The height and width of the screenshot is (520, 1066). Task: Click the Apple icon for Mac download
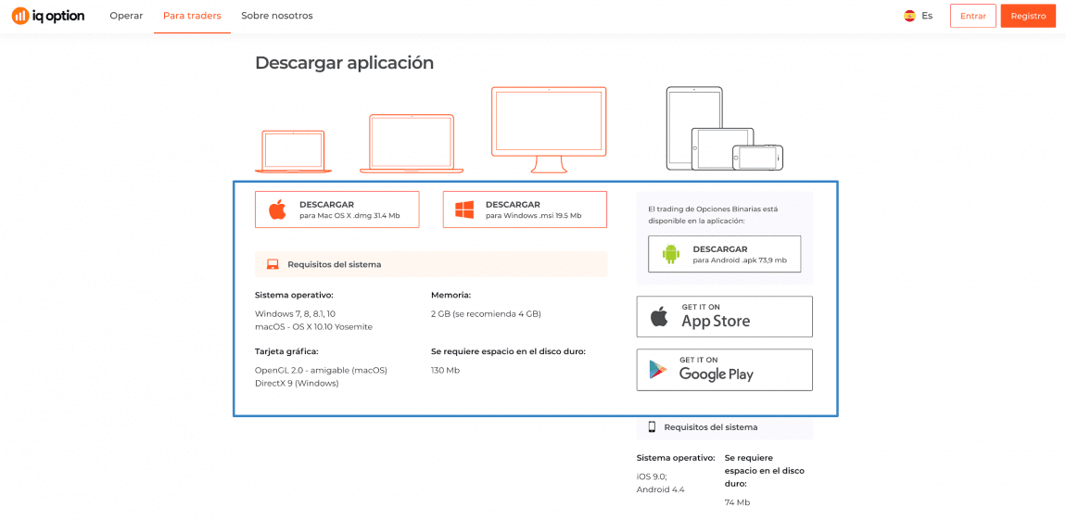coord(277,209)
